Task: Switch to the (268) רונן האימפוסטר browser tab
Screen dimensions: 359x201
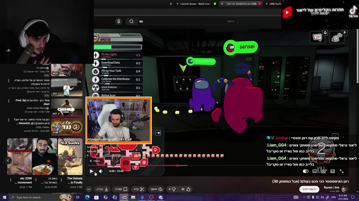Action: coord(241,4)
